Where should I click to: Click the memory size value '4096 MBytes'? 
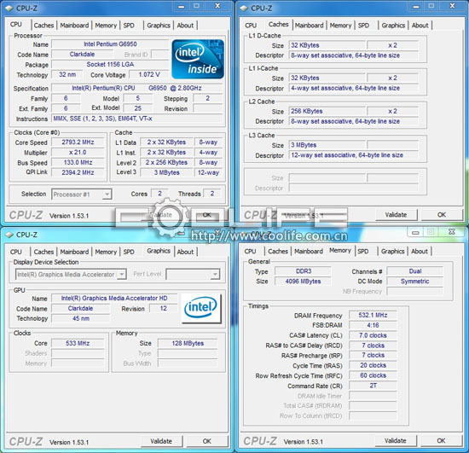303,282
